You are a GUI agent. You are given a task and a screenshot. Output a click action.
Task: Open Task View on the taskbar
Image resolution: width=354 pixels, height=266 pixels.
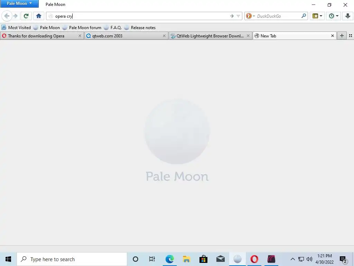click(152, 259)
